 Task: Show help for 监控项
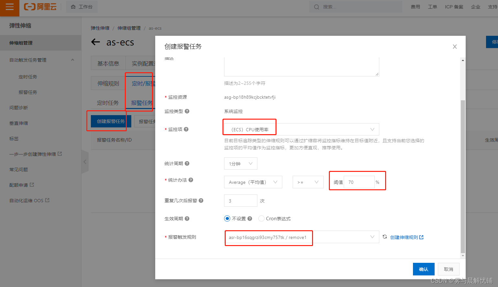(x=186, y=129)
